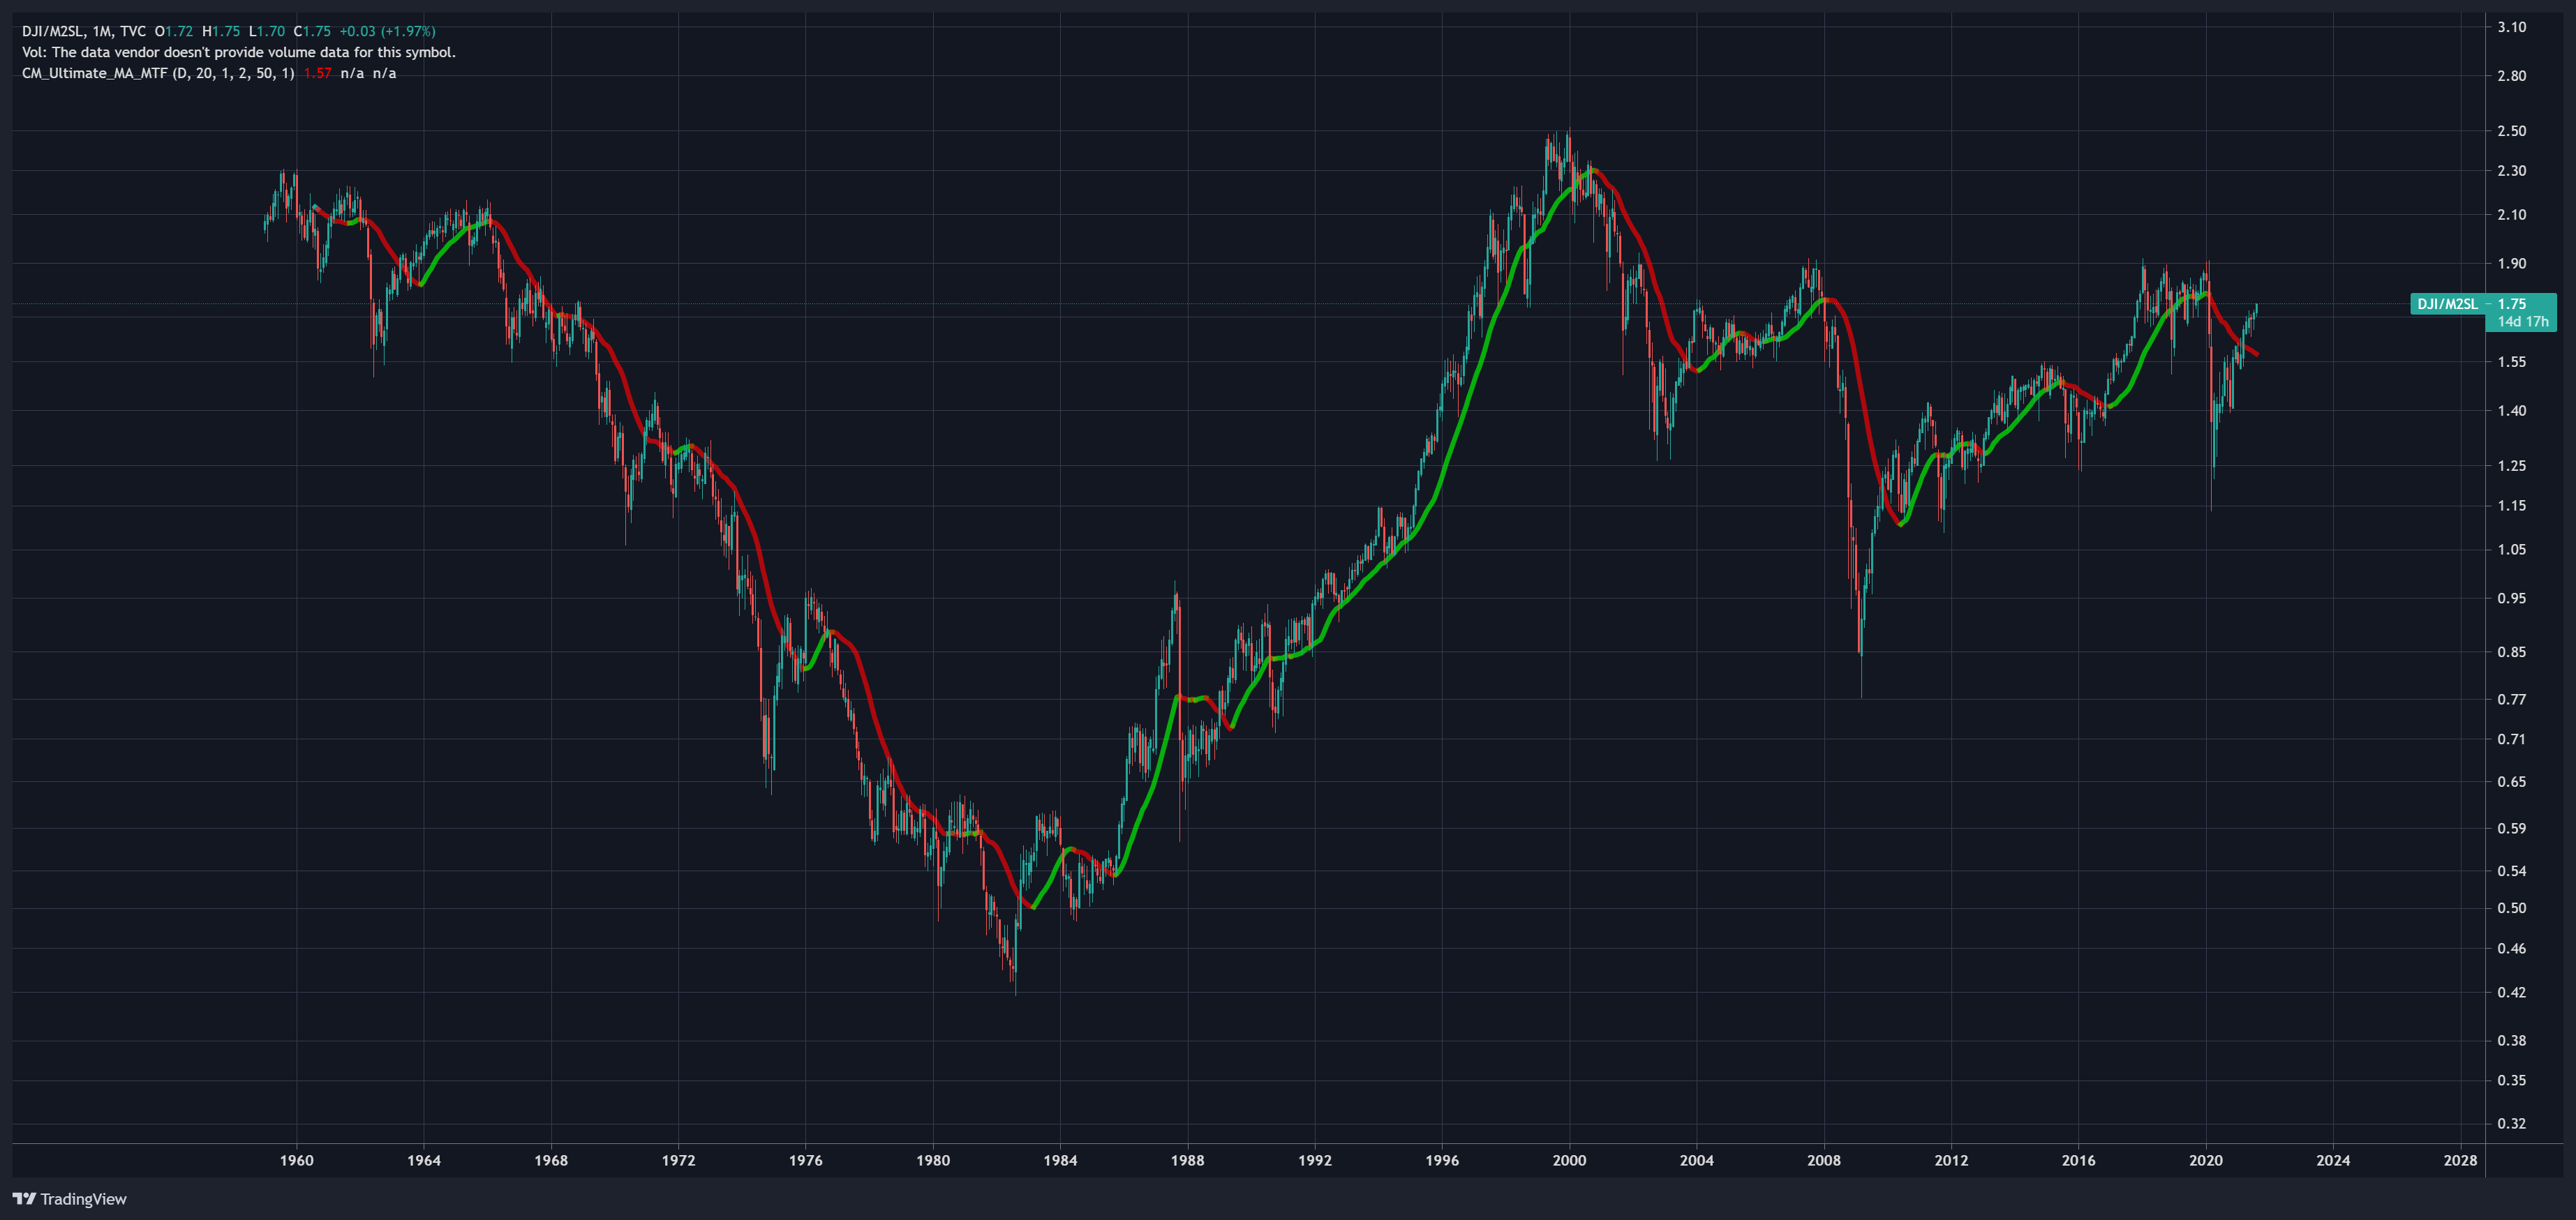The image size is (2576, 1220).
Task: Click the 1960 label on time axis
Action: pos(296,1160)
